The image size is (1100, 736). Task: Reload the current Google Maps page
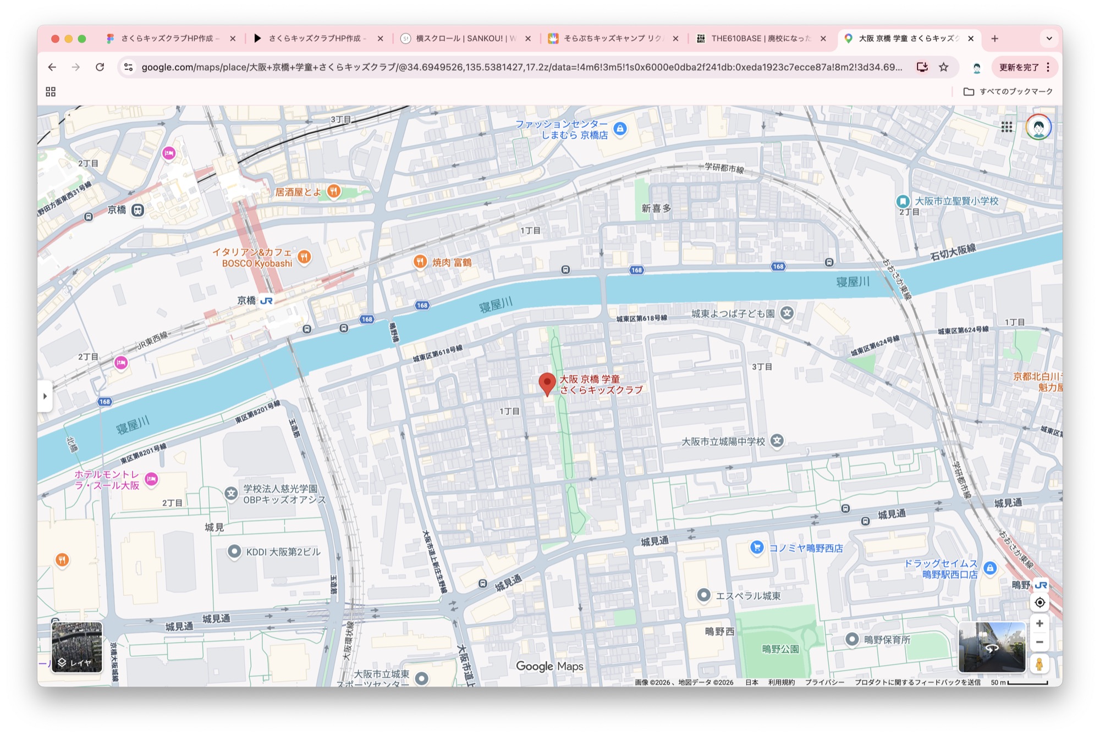coord(100,67)
